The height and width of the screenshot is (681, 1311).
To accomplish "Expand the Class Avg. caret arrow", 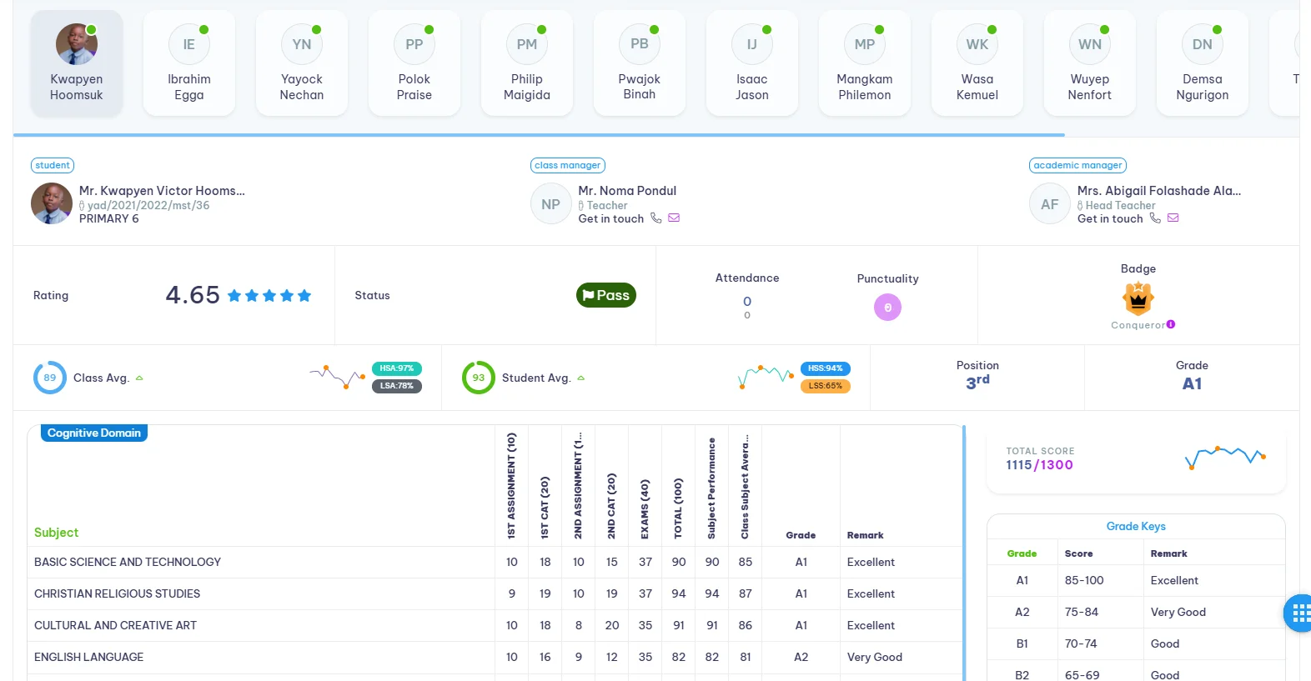I will [139, 378].
